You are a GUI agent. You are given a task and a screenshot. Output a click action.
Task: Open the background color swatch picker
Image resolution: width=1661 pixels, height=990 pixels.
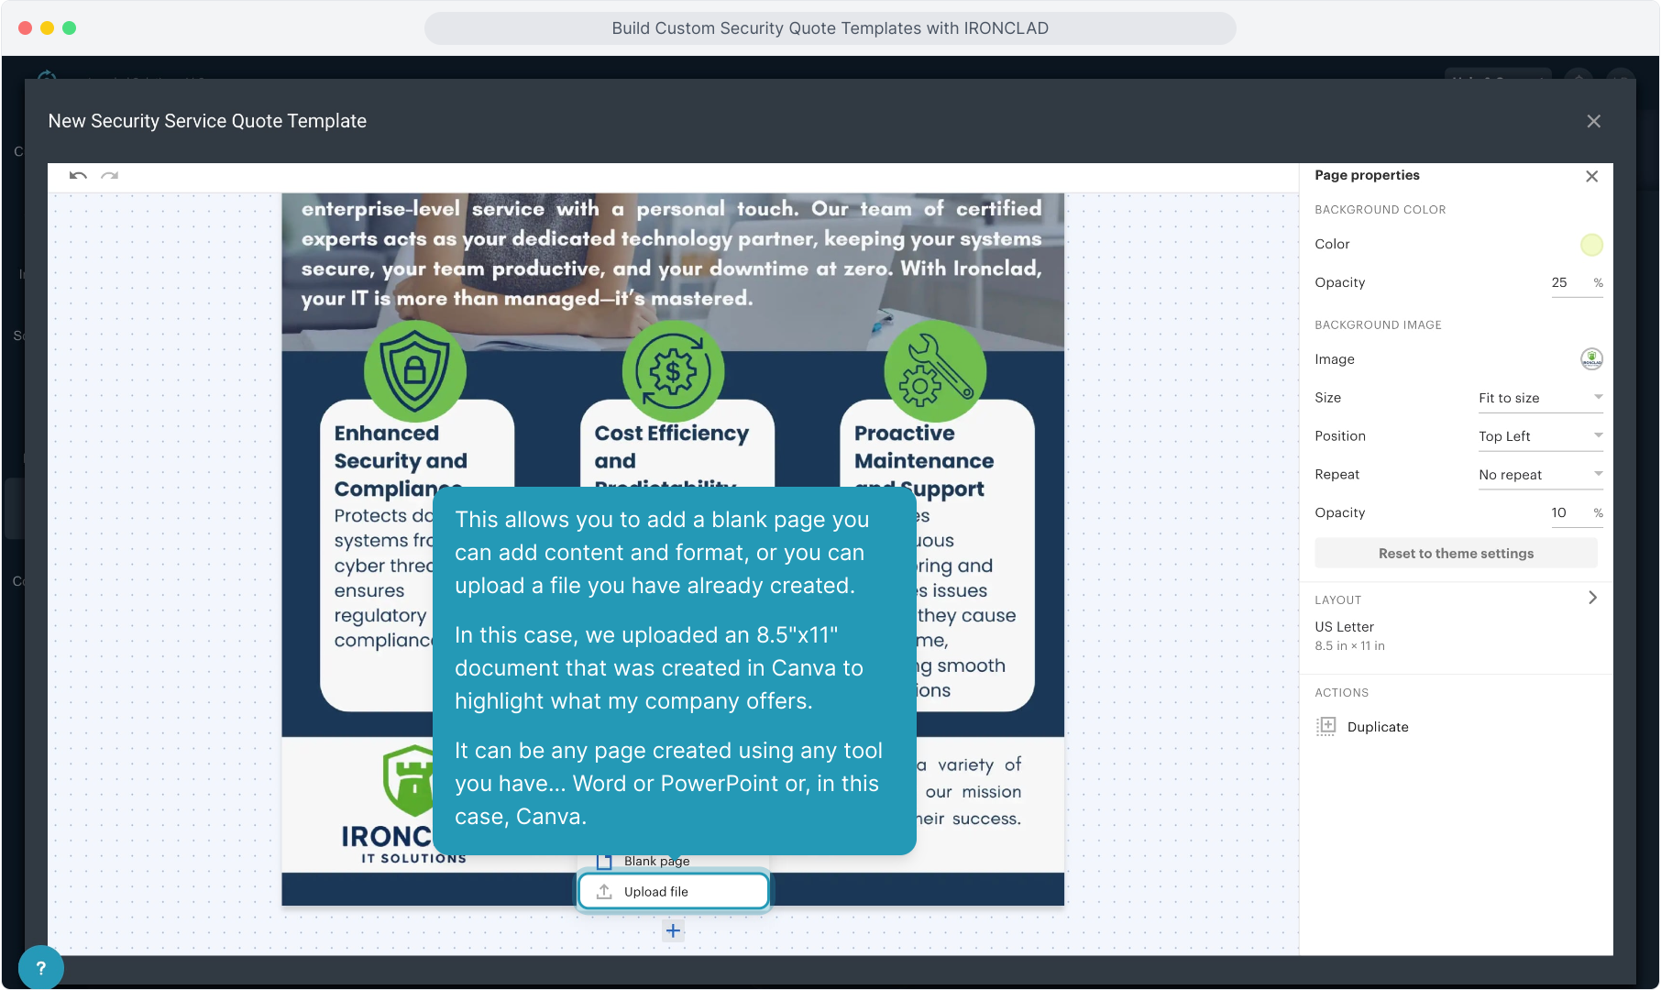(1591, 245)
